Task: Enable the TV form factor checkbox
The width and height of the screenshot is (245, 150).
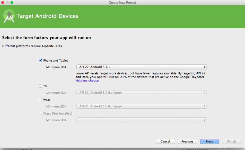Action: click(x=40, y=86)
